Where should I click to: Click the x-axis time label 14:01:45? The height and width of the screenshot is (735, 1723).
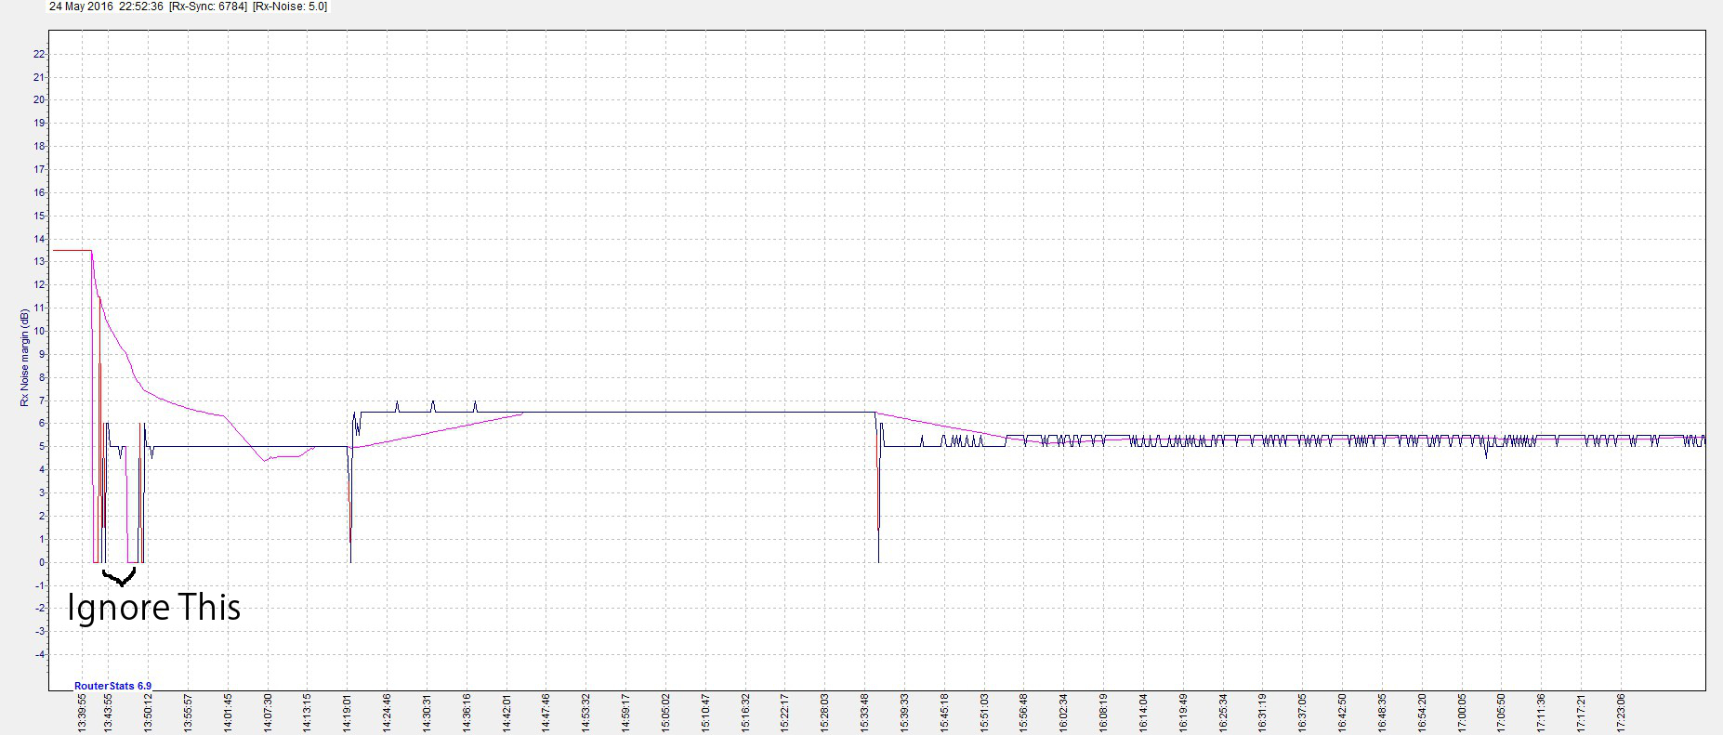(228, 714)
